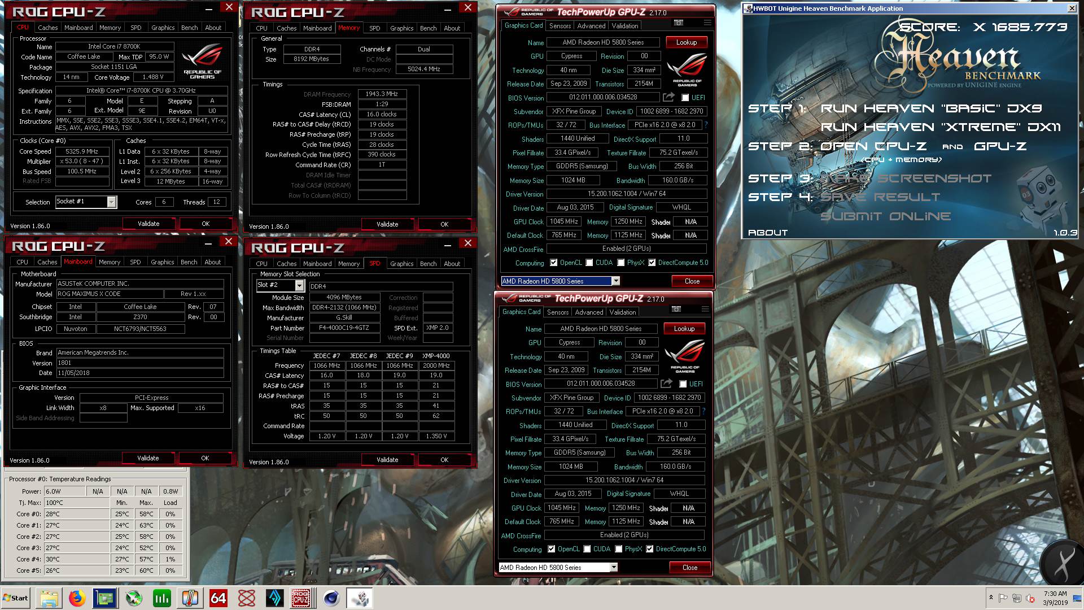Open Advanced tab in lower GPU-Z window
1084x610 pixels.
[x=589, y=312]
